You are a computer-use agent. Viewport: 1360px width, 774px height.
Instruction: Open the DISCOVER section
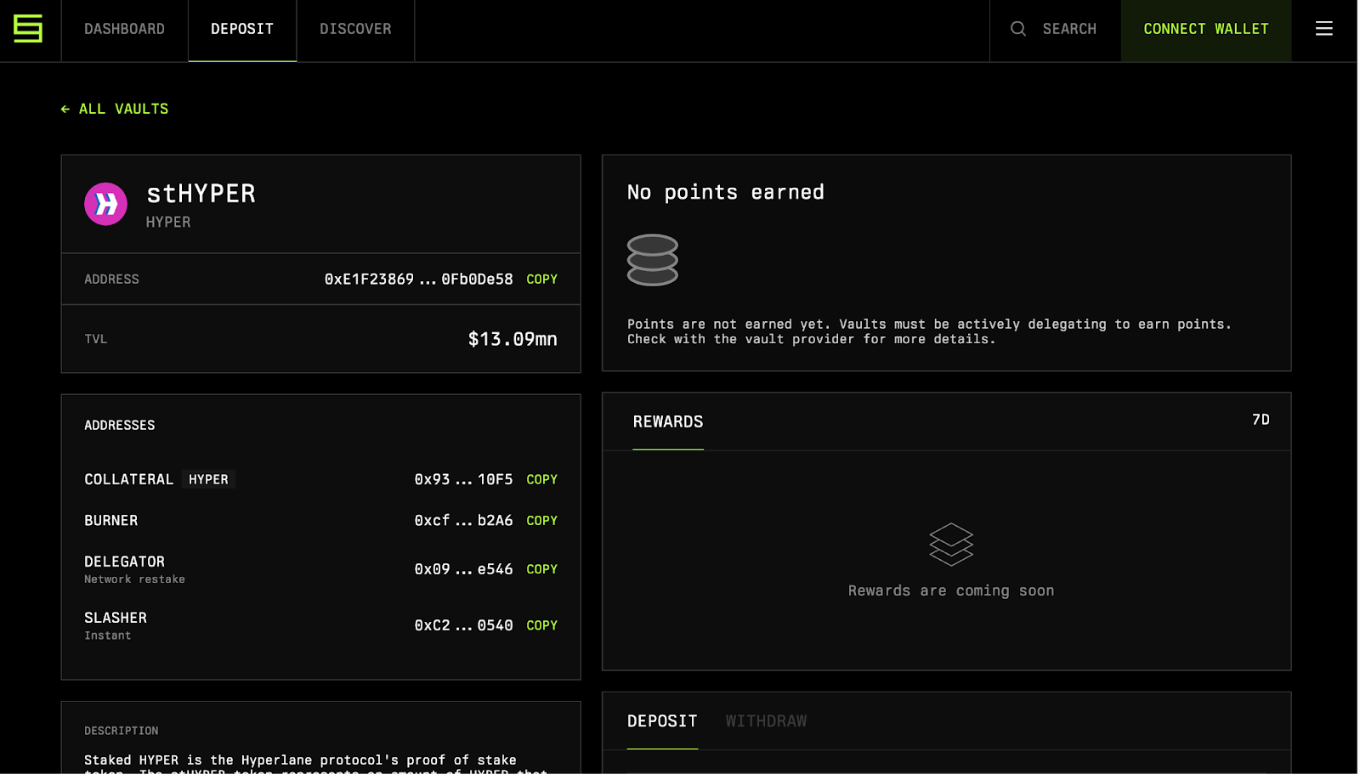(355, 29)
